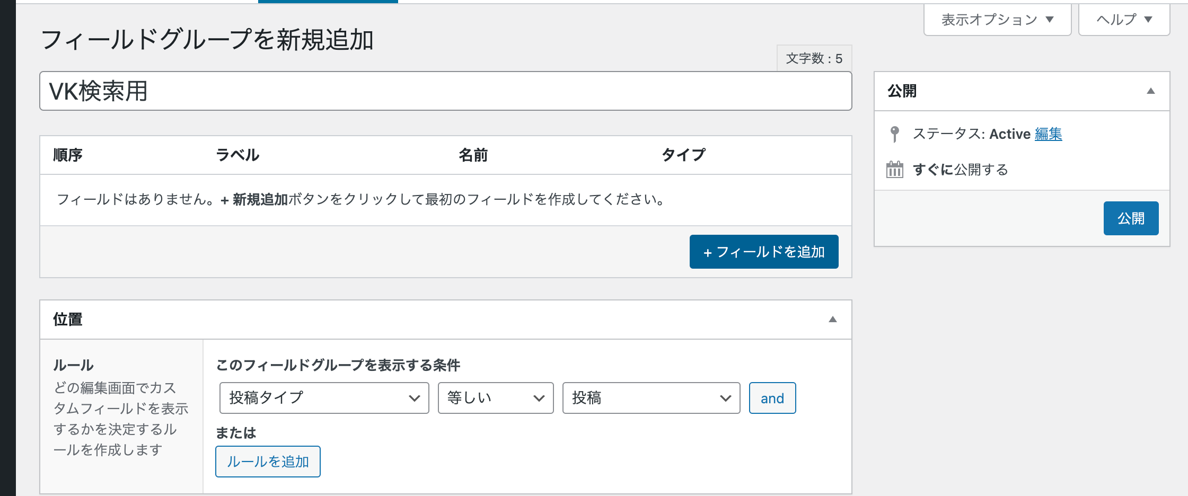Click the 'このフィールドグループを表示する条件' label
The height and width of the screenshot is (496, 1188).
point(338,365)
